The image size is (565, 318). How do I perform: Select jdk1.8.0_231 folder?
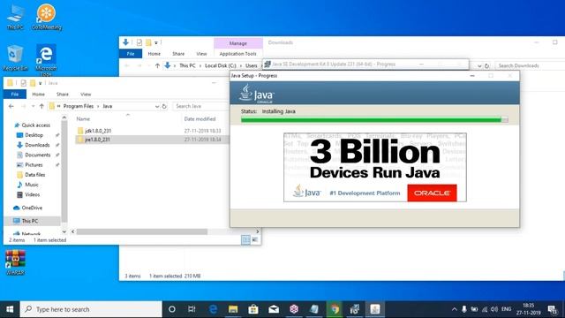click(x=98, y=131)
